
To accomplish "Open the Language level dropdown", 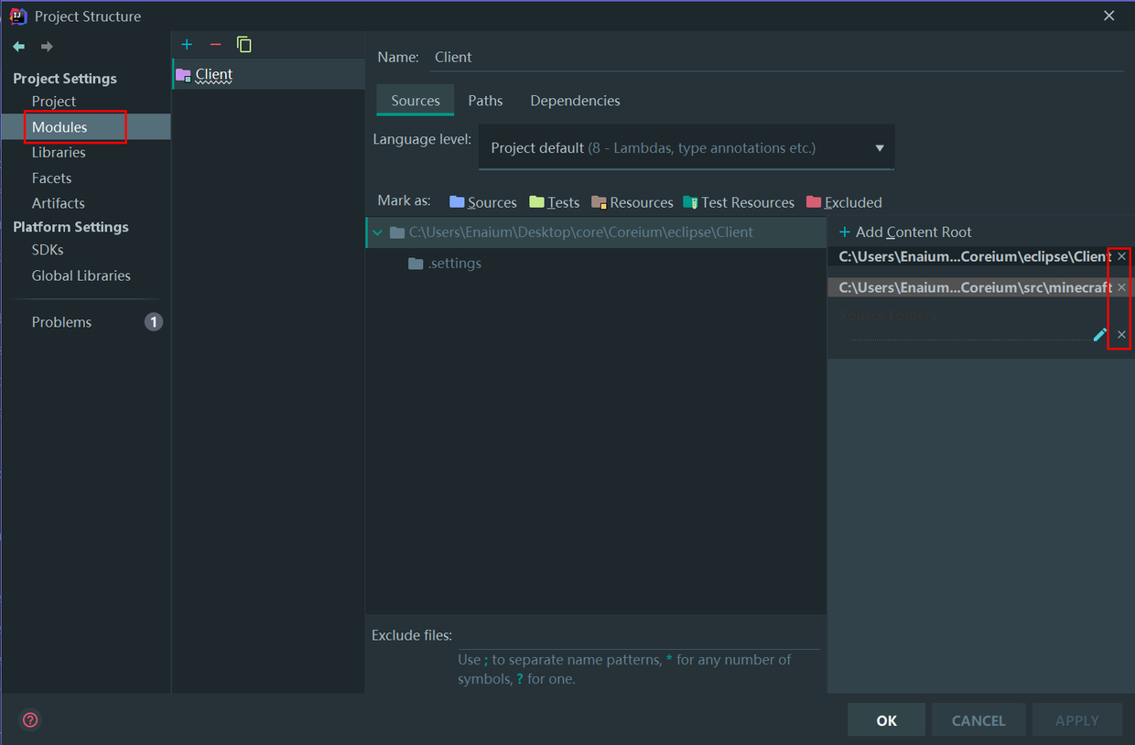I will [686, 147].
